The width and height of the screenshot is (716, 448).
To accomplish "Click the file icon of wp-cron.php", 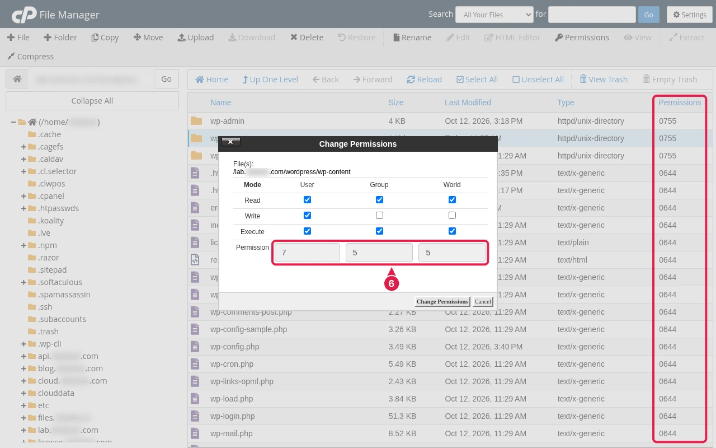I will (195, 364).
